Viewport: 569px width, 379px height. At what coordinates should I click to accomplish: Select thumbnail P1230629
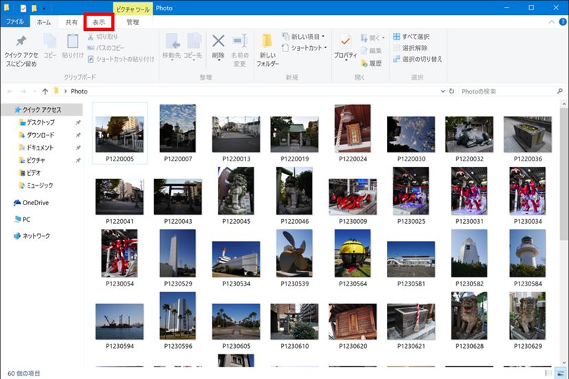coord(528,321)
